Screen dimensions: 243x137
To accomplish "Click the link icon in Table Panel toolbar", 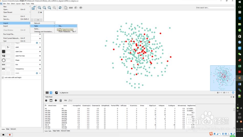I will (x=65, y=101).
